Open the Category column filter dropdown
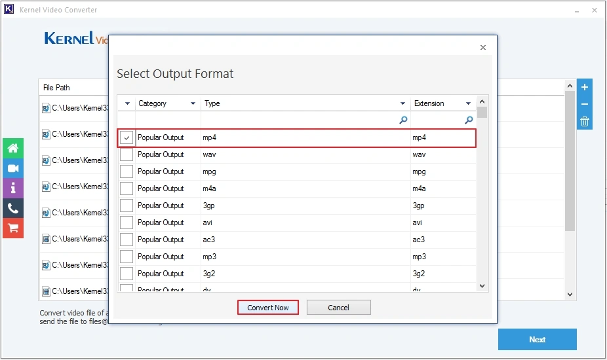Viewport: 607px width, 360px height. (193, 103)
